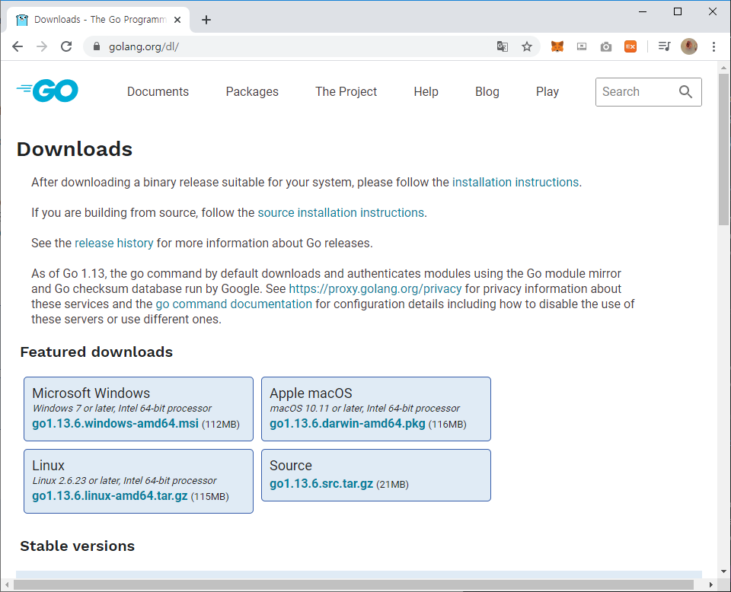Open the Documents menu item
731x592 pixels.
(x=158, y=92)
